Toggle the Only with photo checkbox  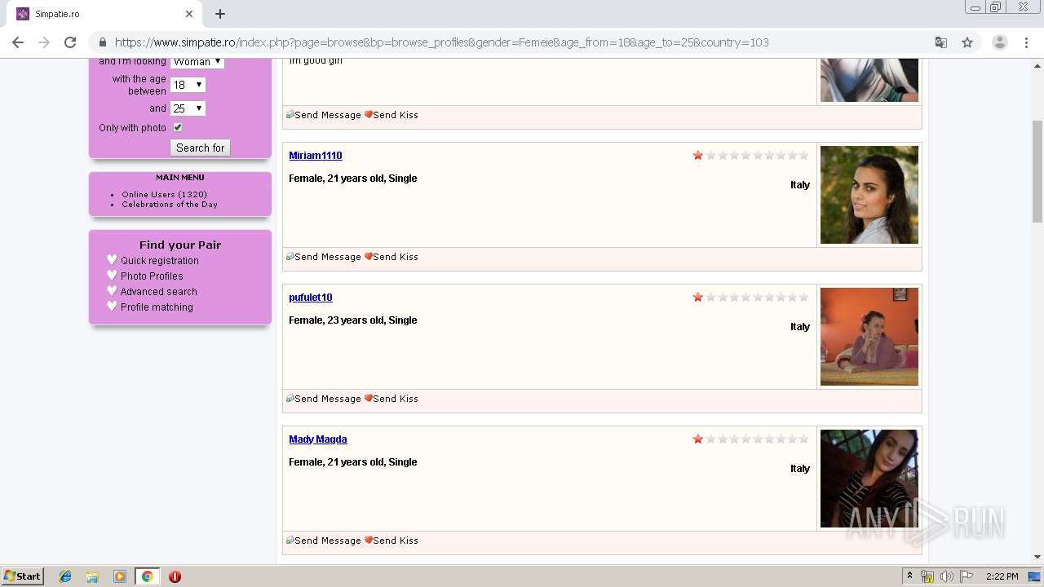(178, 127)
